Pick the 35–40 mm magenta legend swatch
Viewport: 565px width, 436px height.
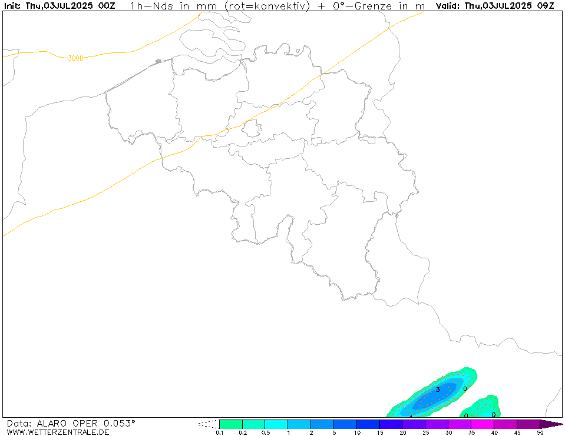click(482, 424)
